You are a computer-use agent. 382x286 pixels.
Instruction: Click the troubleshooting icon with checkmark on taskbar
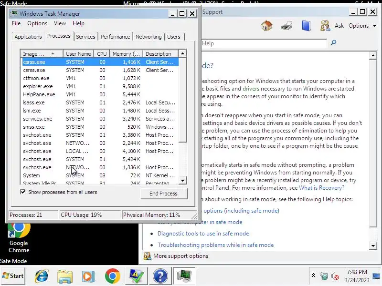[137, 276]
